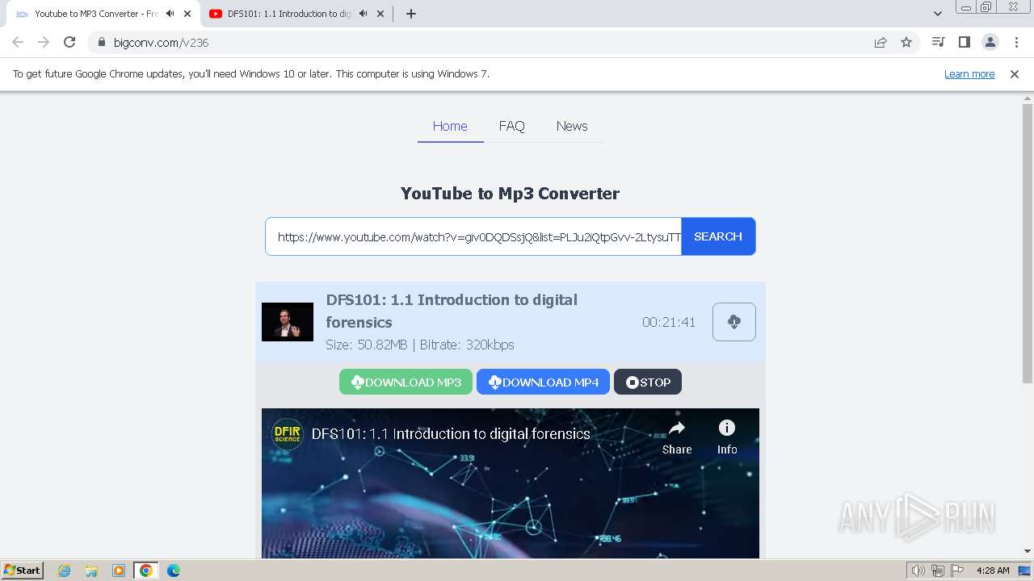Click the YouTube URL input field
Screen dimensions: 1034x581
[473, 236]
